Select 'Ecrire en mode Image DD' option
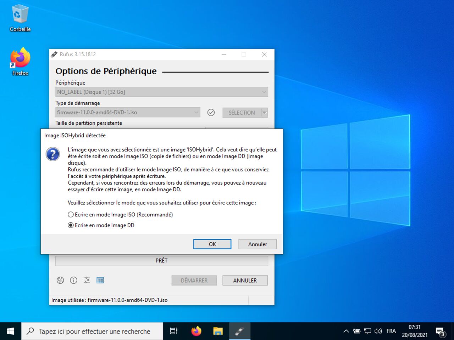The width and height of the screenshot is (454, 340). click(101, 225)
